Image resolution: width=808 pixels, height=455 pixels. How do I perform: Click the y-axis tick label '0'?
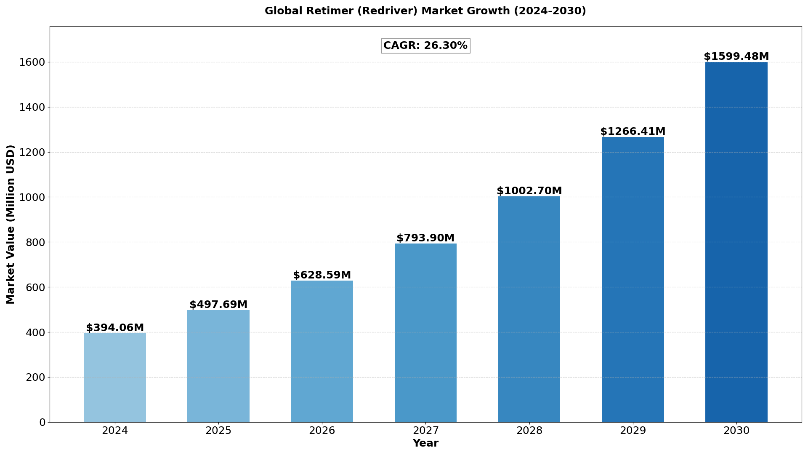pyautogui.click(x=42, y=422)
